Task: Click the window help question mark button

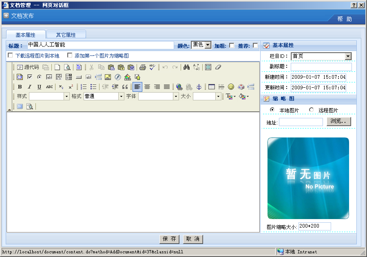Action: pyautogui.click(x=354, y=5)
